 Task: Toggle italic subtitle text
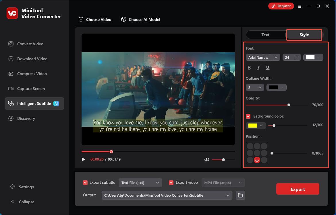258,68
